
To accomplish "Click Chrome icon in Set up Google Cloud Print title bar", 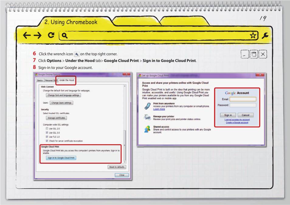I will pos(140,75).
